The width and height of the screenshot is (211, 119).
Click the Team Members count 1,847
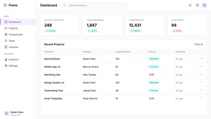pyautogui.click(x=92, y=25)
